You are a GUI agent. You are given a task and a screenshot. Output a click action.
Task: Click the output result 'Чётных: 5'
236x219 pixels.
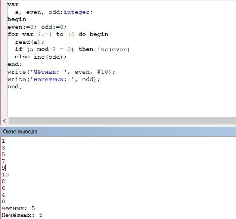click(18, 208)
